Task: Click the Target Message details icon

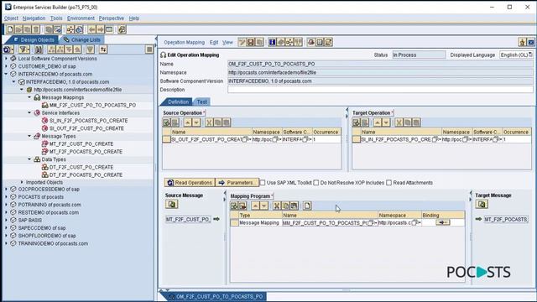Action: [482, 205]
